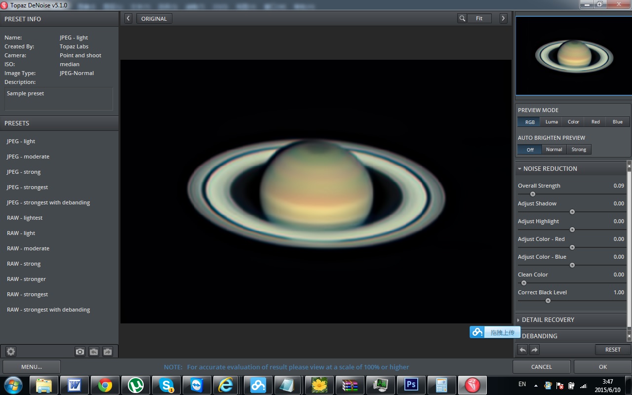Viewport: 632px width, 395px height.
Task: Set auto brighten preview to Normal
Action: click(x=554, y=150)
